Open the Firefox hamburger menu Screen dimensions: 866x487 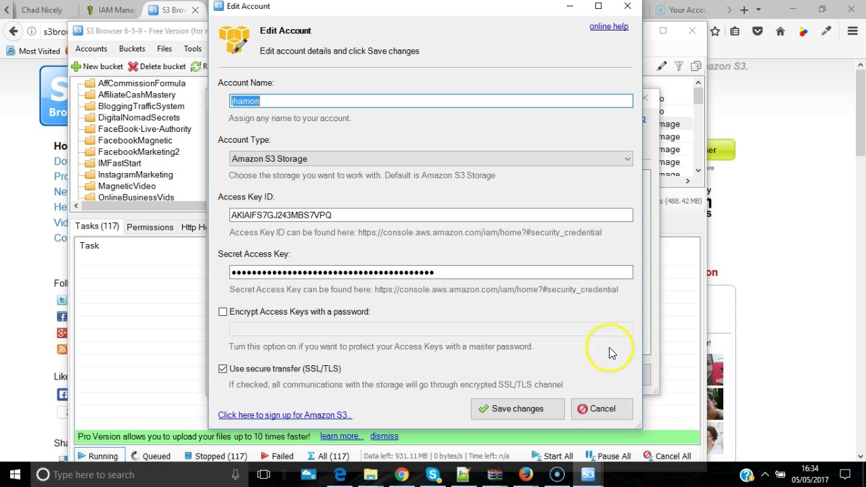[x=852, y=31]
